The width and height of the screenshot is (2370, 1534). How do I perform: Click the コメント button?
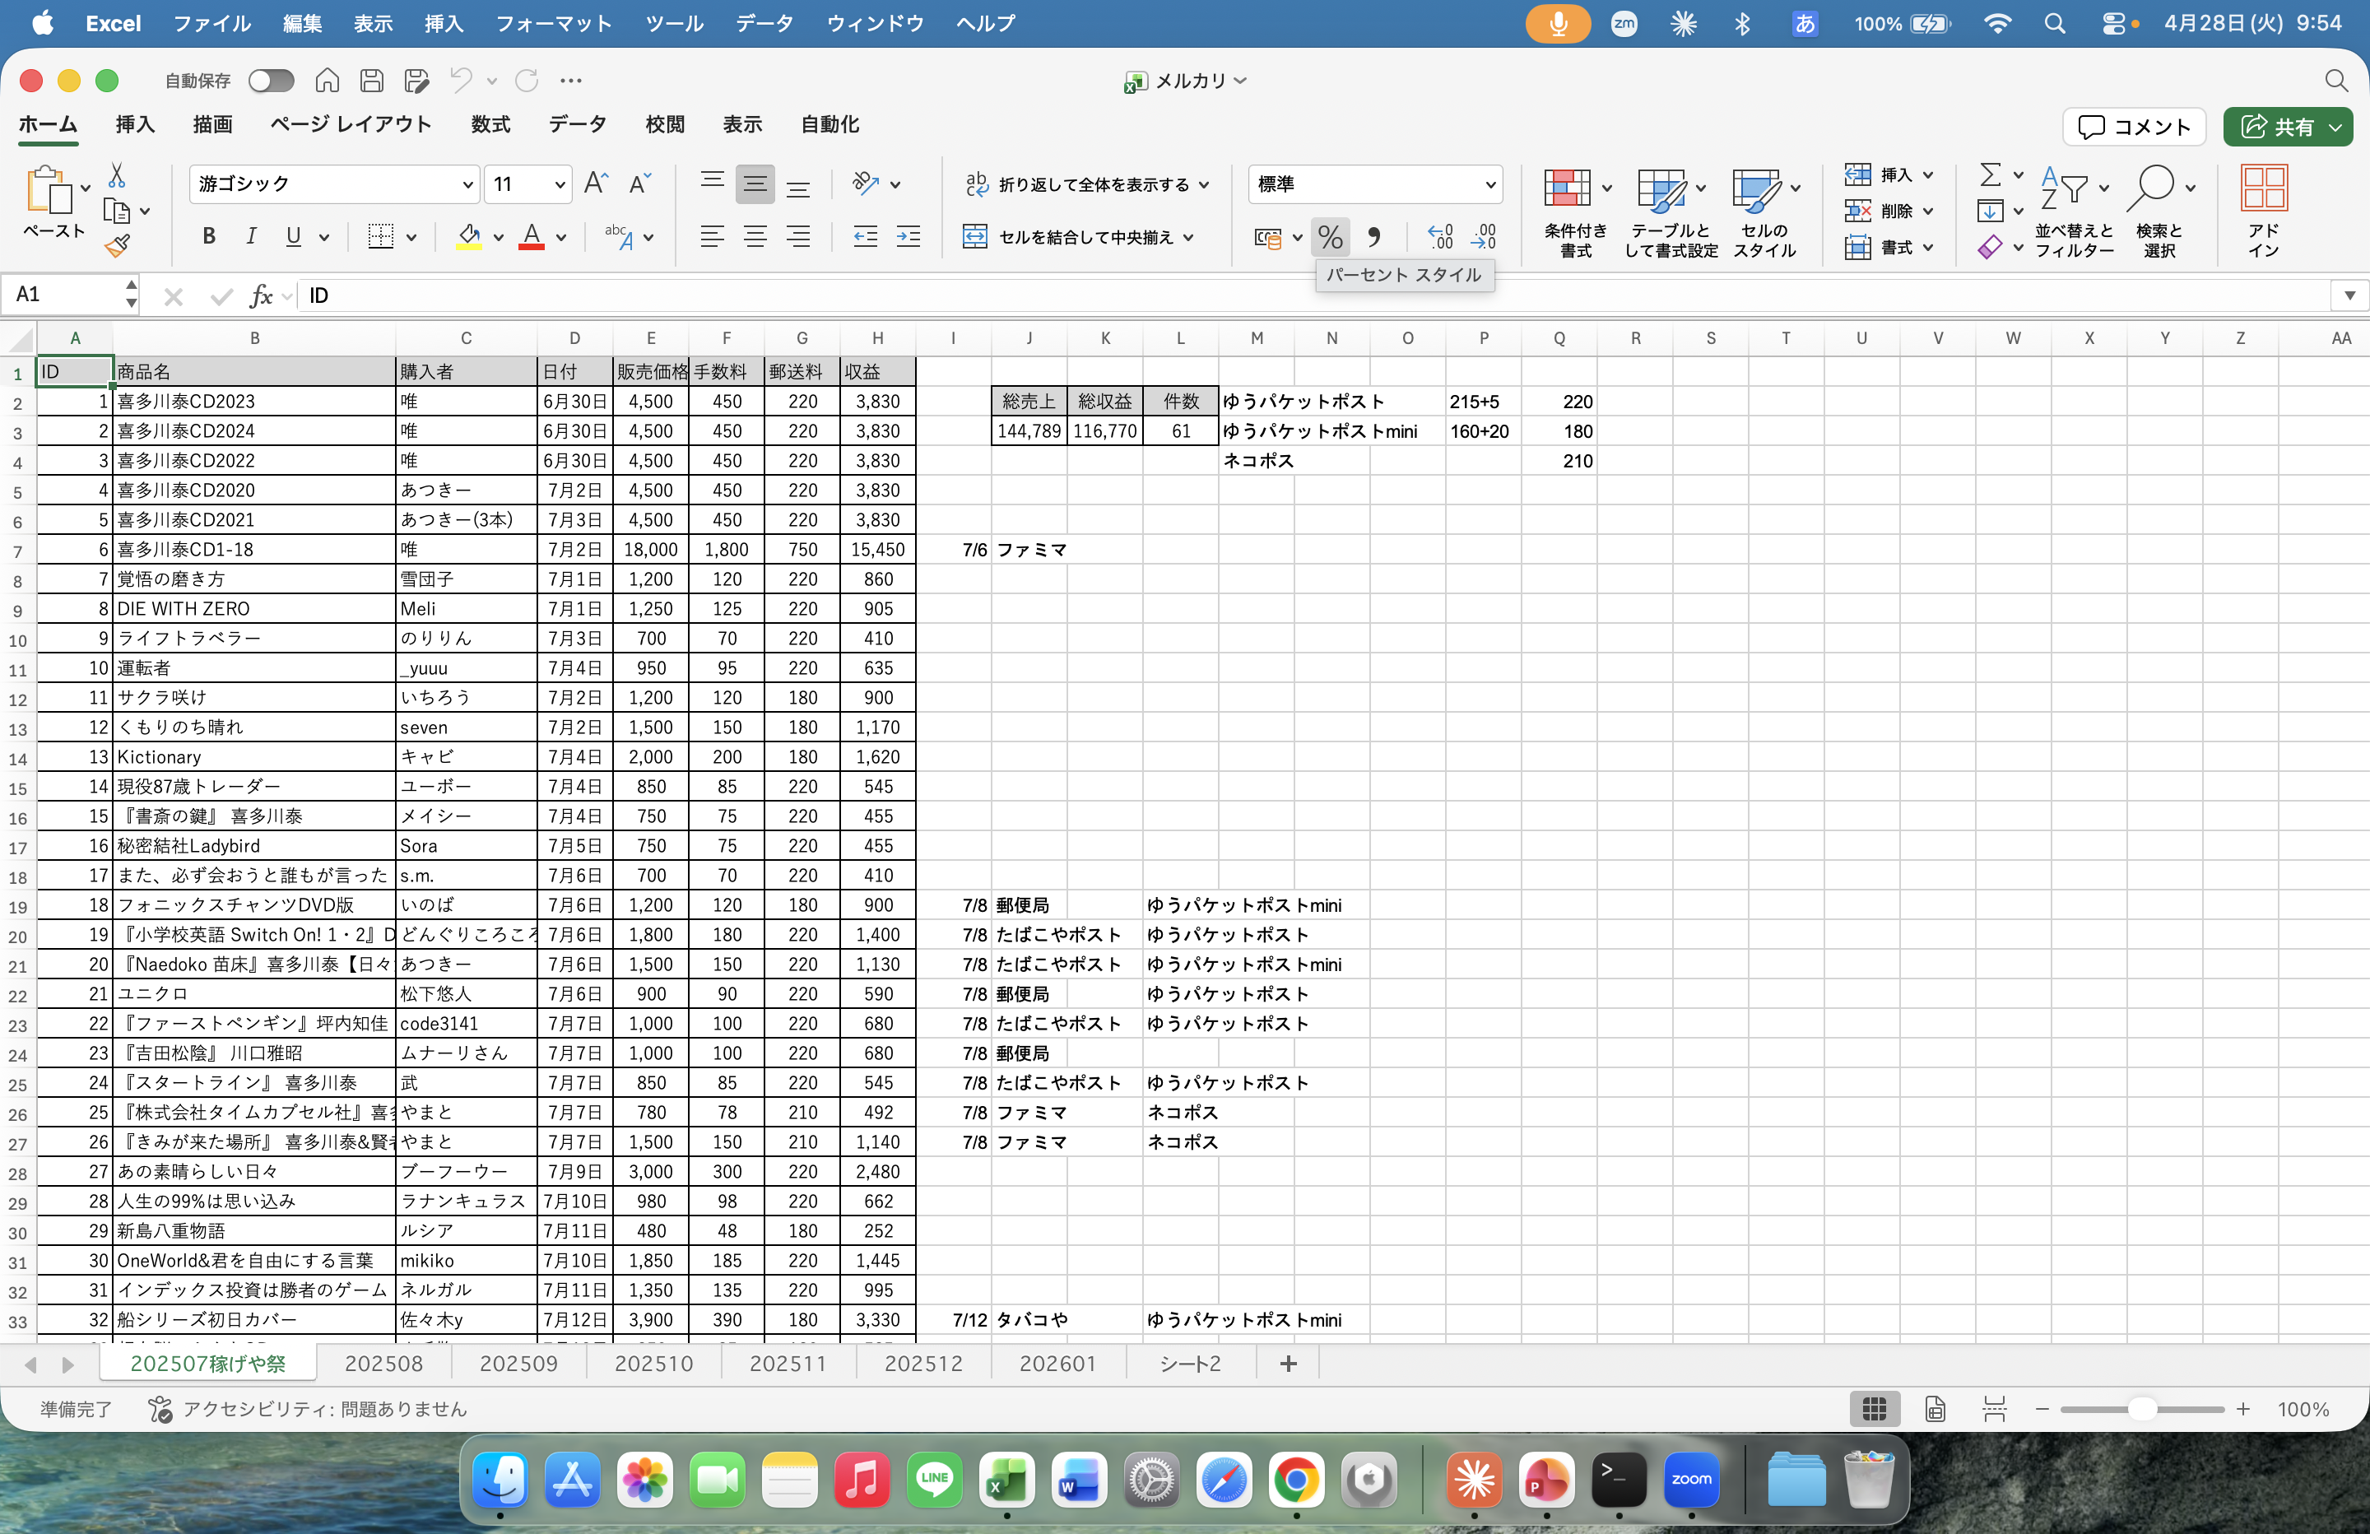(2134, 127)
